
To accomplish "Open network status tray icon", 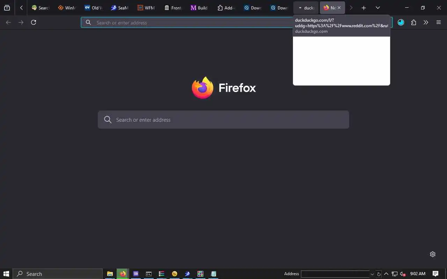I will click(395, 274).
